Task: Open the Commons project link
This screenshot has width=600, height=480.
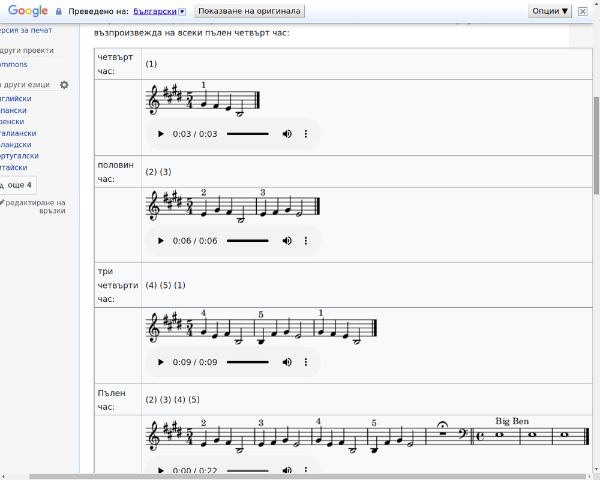Action: pyautogui.click(x=14, y=64)
